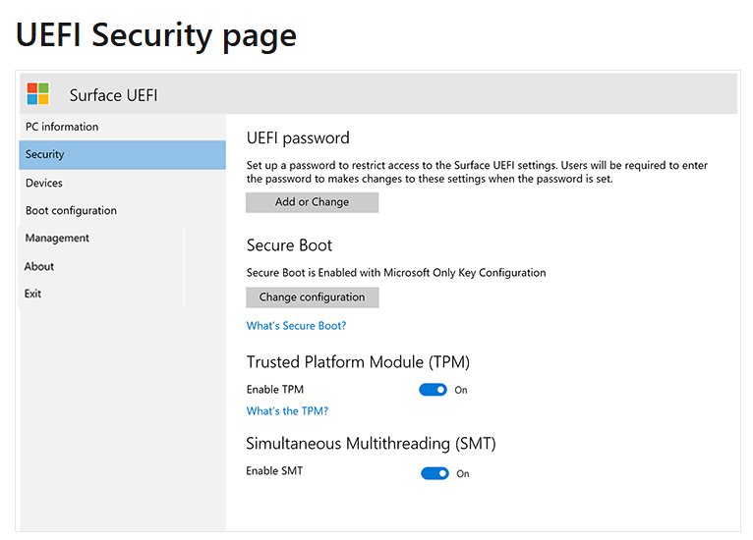This screenshot has height=540, width=753.
Task: Click the Add or Change button
Action: point(313,202)
